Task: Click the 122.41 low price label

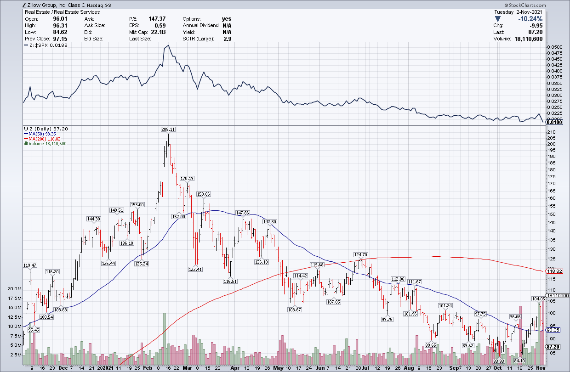Action: (x=196, y=269)
